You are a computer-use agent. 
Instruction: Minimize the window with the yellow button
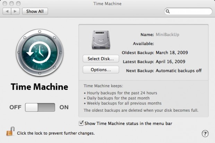(12, 4)
